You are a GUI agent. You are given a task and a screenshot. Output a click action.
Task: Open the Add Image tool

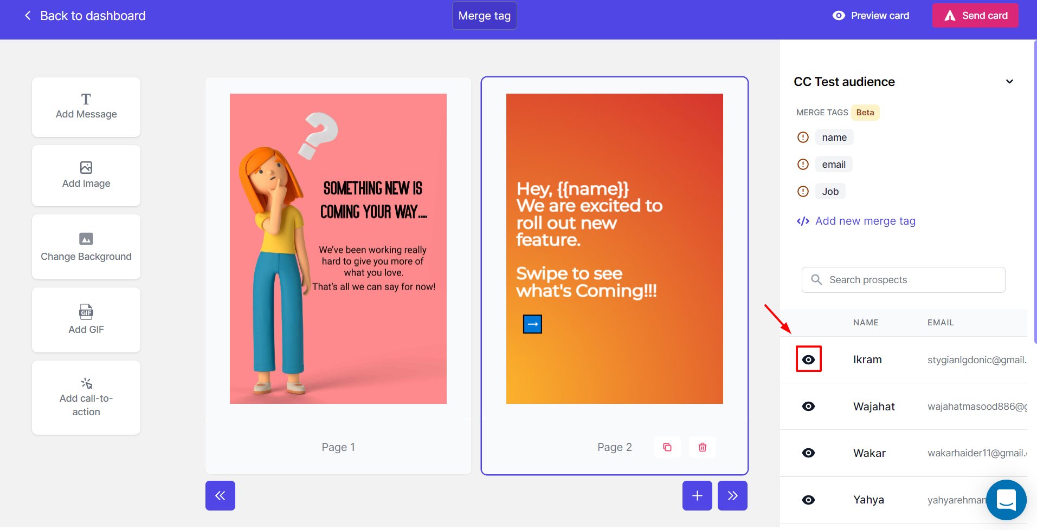pos(86,175)
